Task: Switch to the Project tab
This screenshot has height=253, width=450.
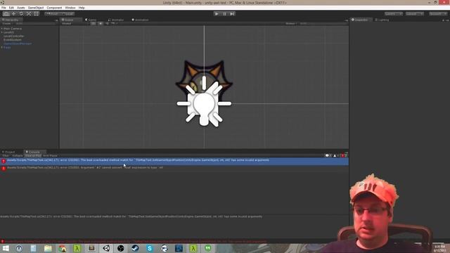Action: 8,152
